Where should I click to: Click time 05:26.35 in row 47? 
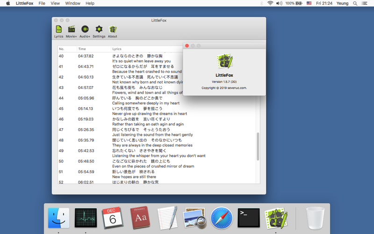86,130
